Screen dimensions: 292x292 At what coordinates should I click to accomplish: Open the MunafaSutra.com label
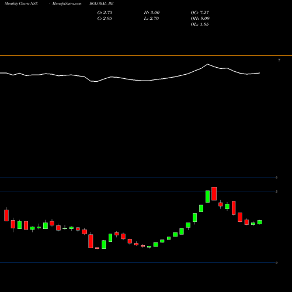tap(67, 4)
